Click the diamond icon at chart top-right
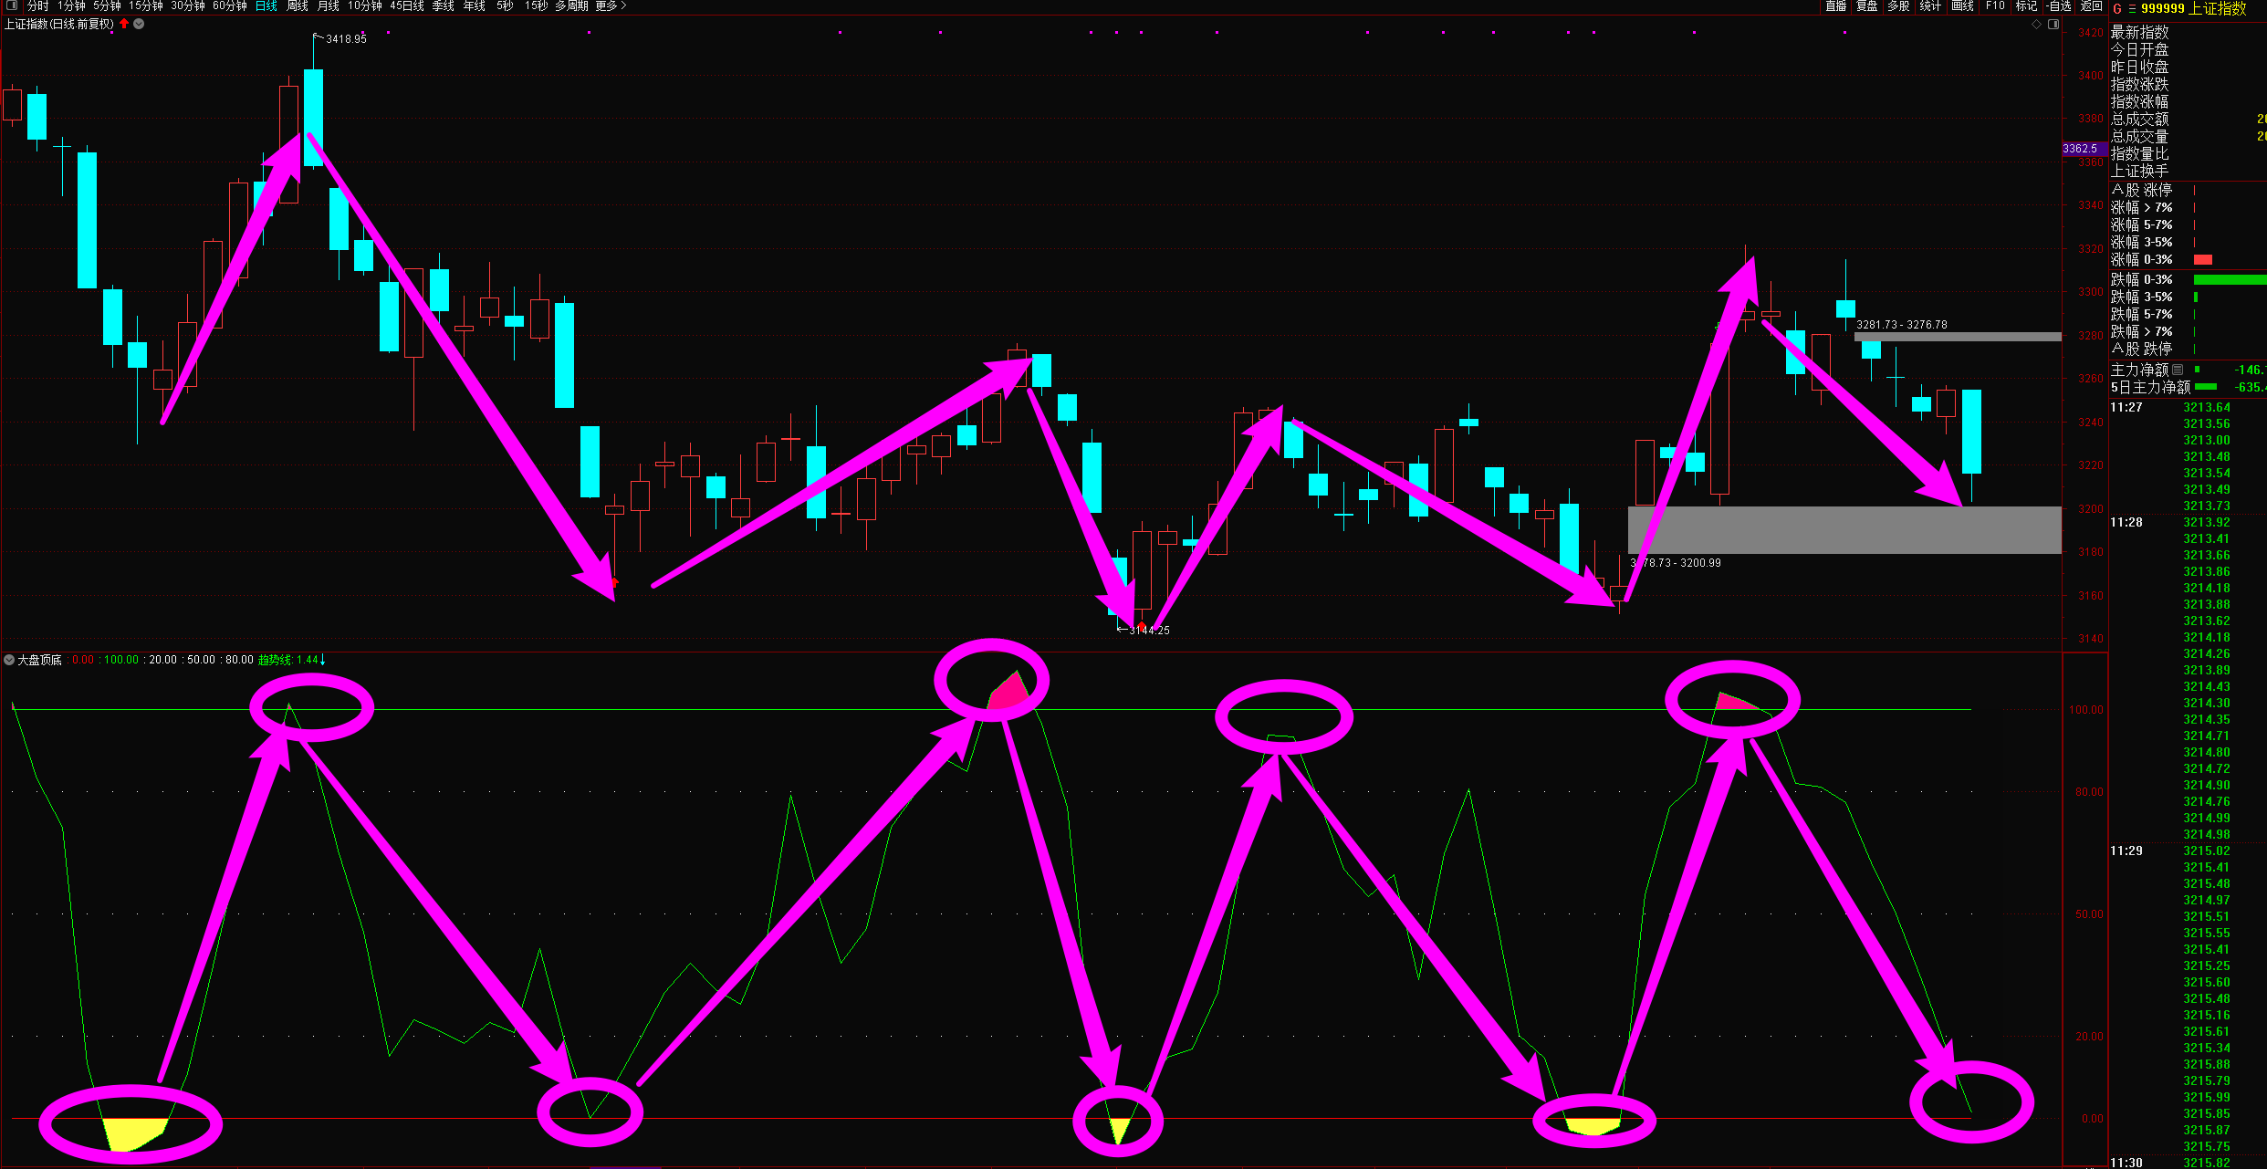 click(2036, 25)
